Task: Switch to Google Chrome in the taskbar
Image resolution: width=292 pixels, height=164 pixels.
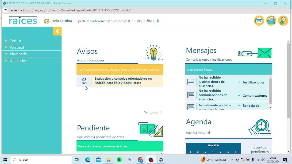Action: (140, 160)
